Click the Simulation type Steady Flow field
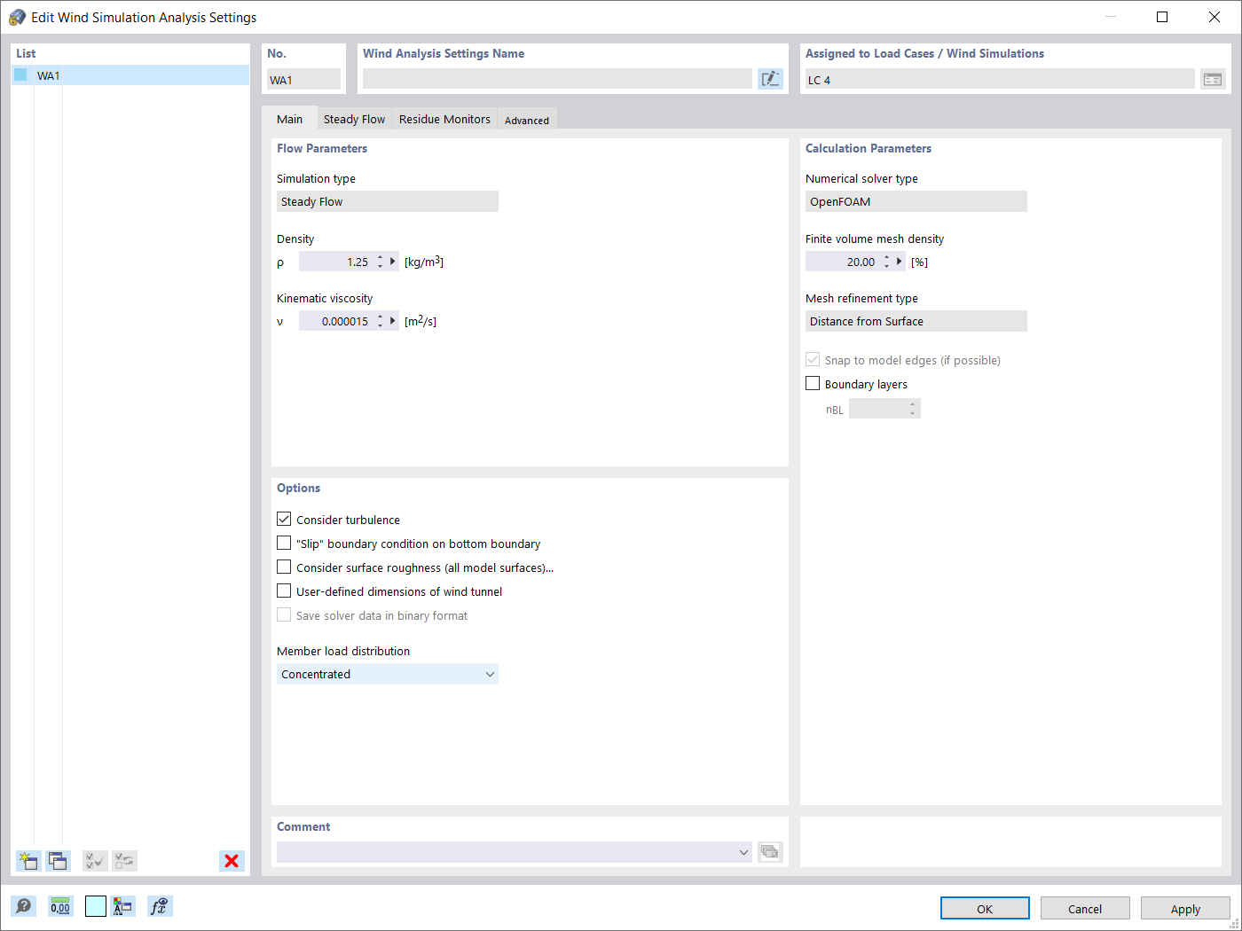This screenshot has width=1242, height=931. [x=388, y=201]
